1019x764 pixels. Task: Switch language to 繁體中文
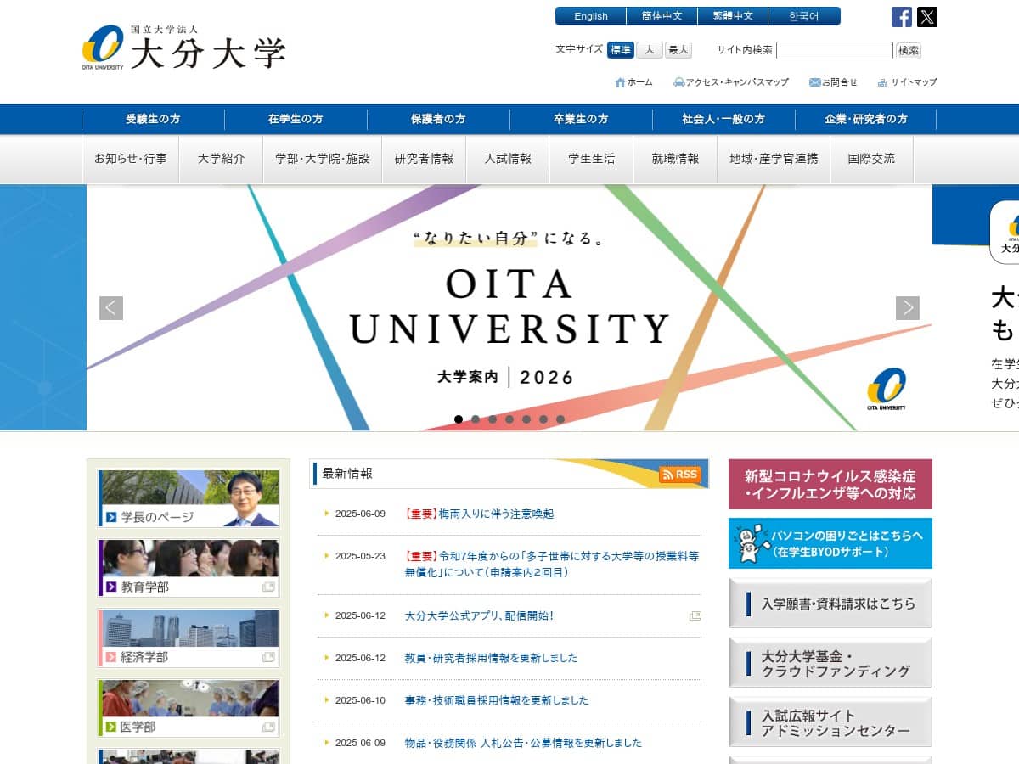[733, 16]
